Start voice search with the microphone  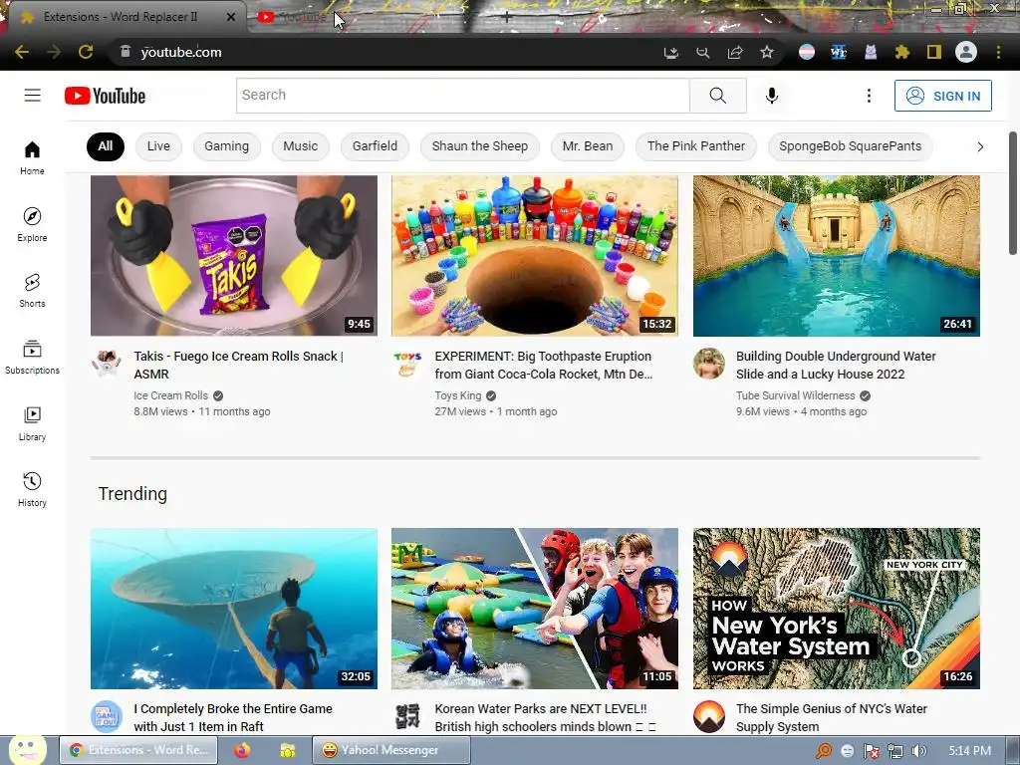(772, 96)
